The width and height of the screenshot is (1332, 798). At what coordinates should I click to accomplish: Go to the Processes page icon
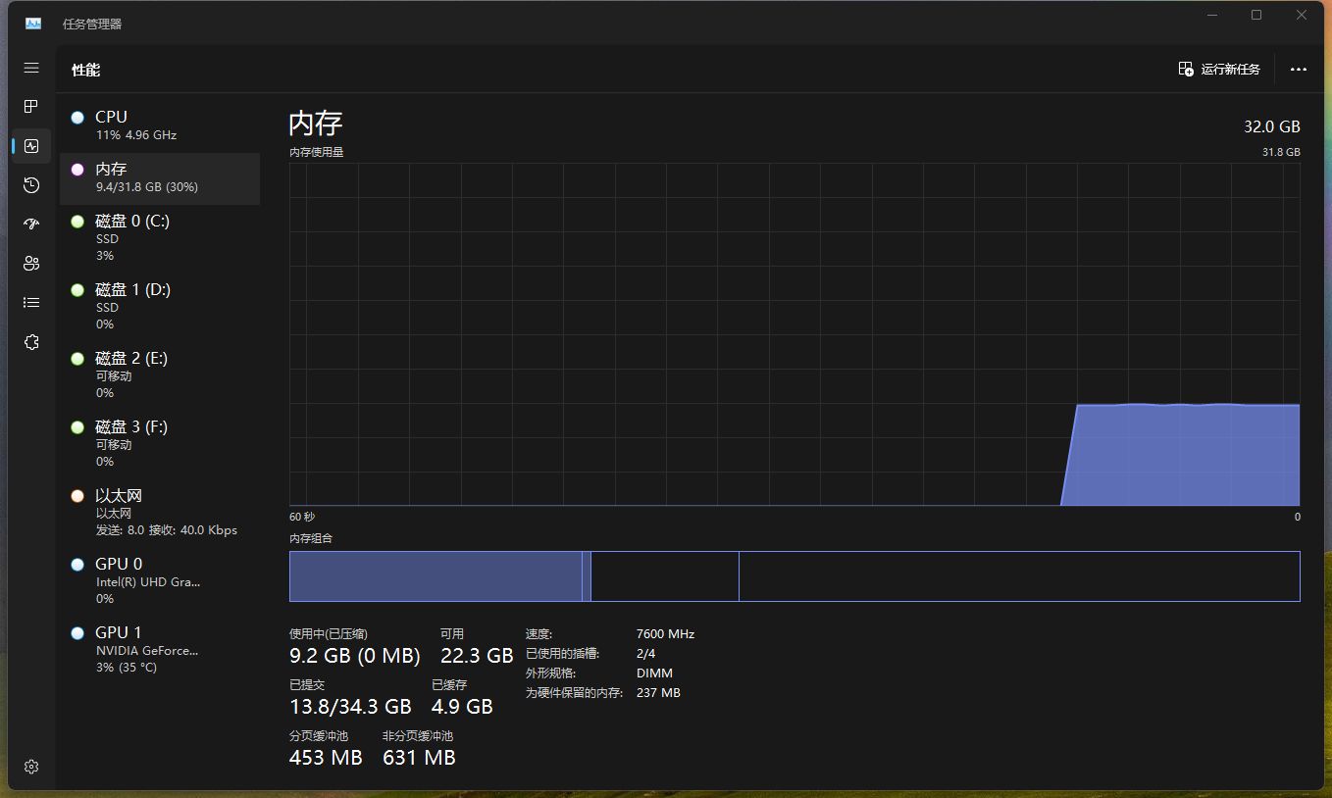pos(31,106)
